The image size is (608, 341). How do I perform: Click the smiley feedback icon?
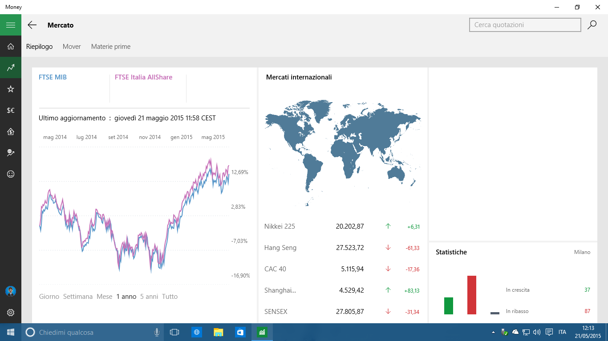click(x=11, y=174)
